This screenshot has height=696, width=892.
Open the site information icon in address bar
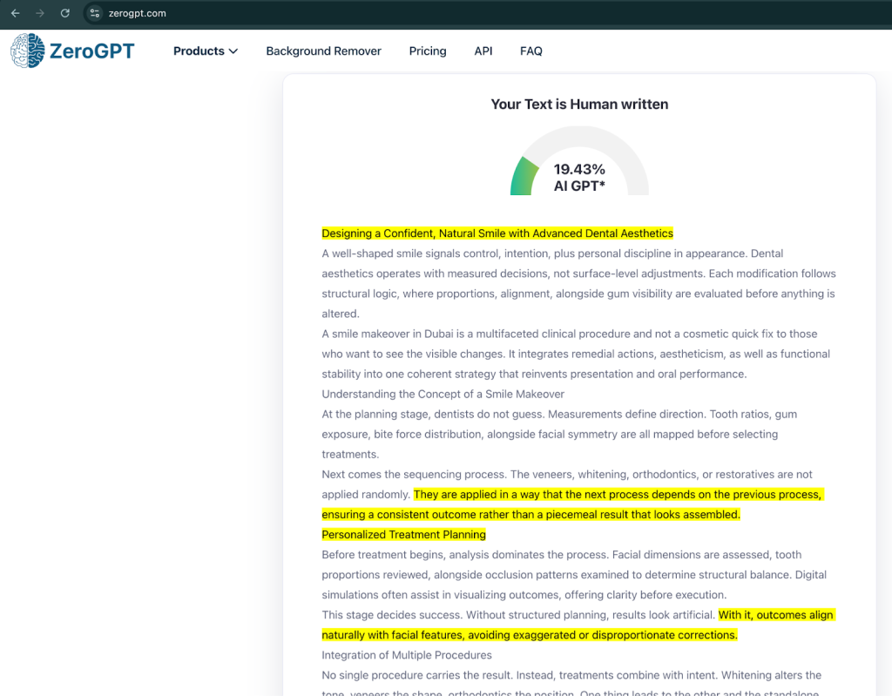(95, 13)
